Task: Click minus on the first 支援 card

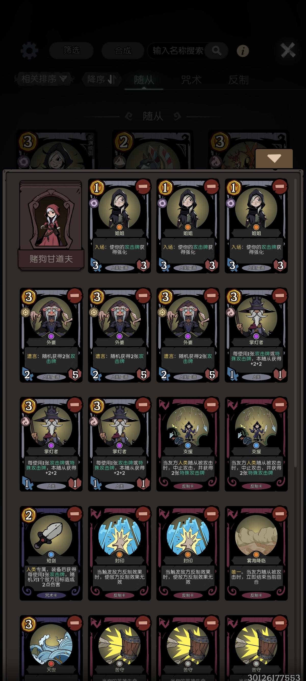Action: click(x=211, y=405)
